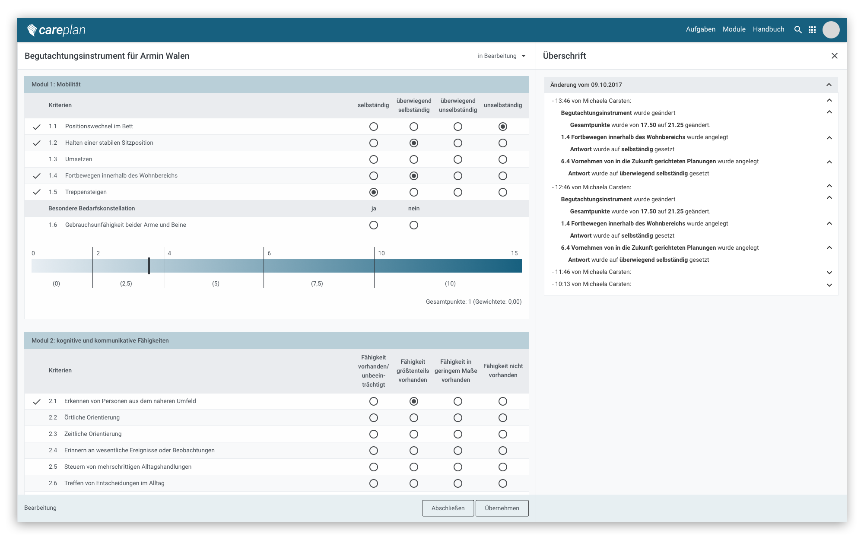864x540 pixels.
Task: Open Aufgaben in top navigation
Action: 700,29
